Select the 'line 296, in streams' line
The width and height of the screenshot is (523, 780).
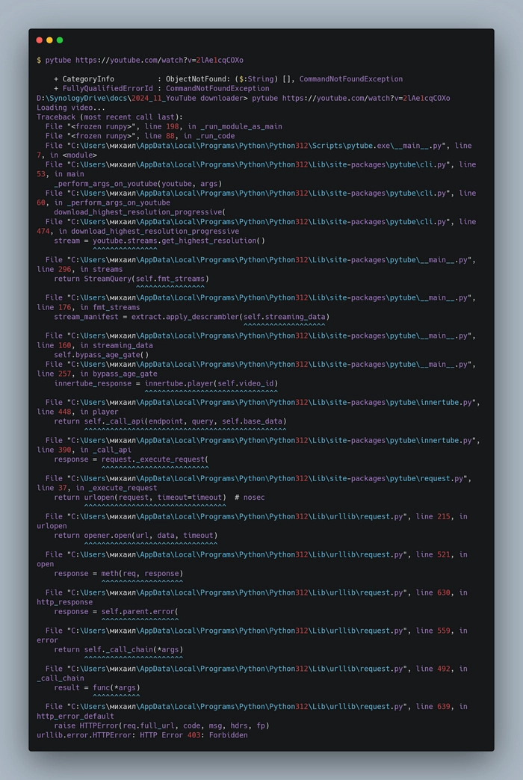80,269
